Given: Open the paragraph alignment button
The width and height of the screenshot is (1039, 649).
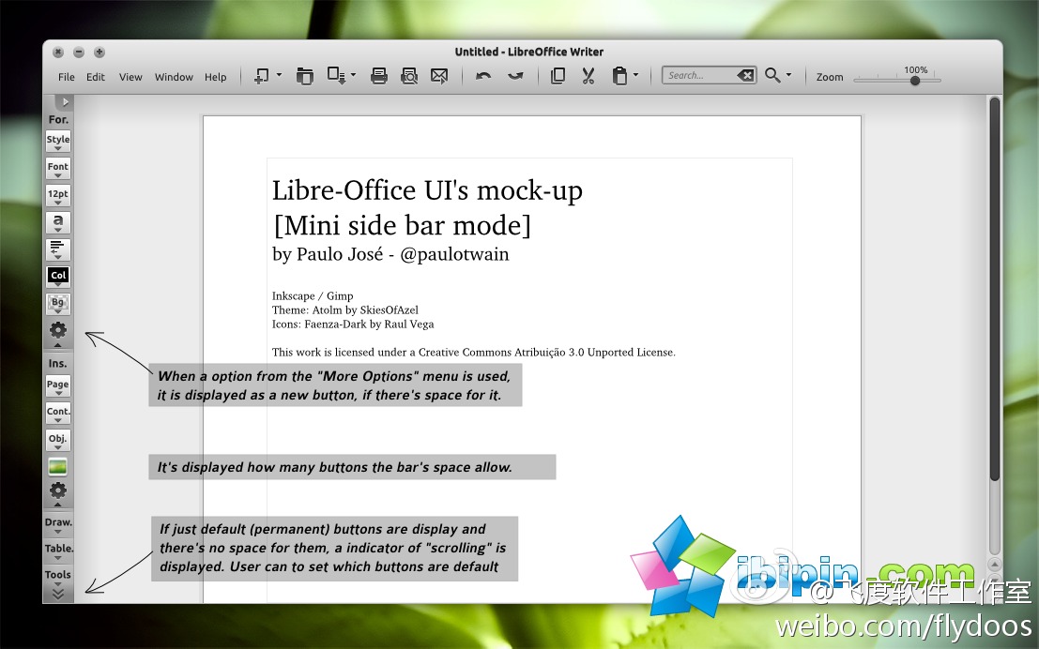Looking at the screenshot, I should point(57,249).
